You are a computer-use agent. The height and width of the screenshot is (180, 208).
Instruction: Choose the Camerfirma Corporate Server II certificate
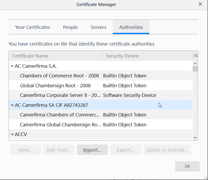60,95
